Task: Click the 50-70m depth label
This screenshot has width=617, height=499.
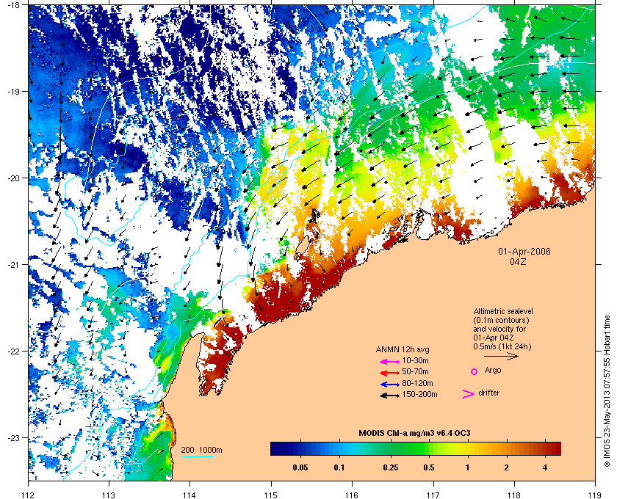Action: [x=415, y=371]
